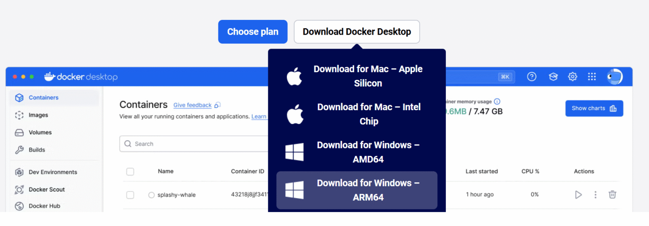Click the Name column header

(166, 171)
